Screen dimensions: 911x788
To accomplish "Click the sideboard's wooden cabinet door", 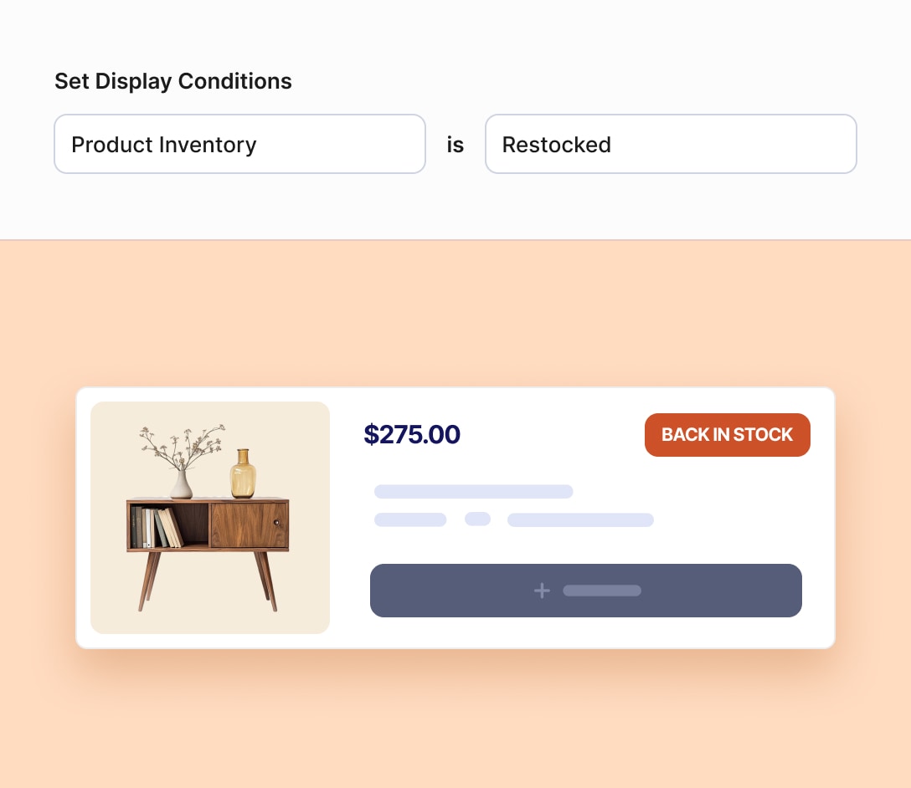I will (249, 524).
